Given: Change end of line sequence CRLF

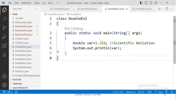Looking at the screenshot, I should pyautogui.click(x=149, y=92).
